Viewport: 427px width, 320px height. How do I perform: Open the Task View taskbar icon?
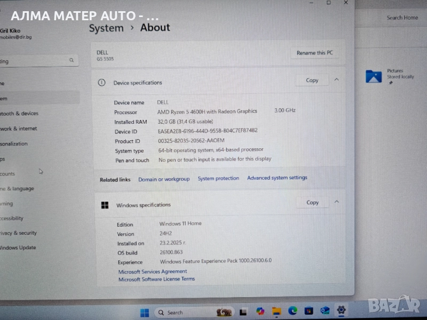click(243, 311)
